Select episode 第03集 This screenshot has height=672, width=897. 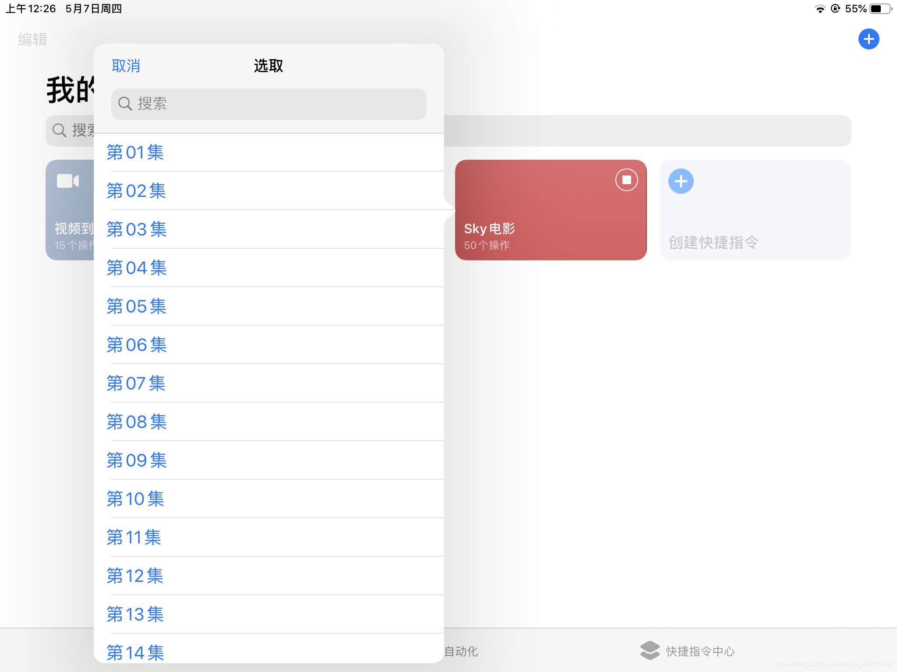coord(268,229)
